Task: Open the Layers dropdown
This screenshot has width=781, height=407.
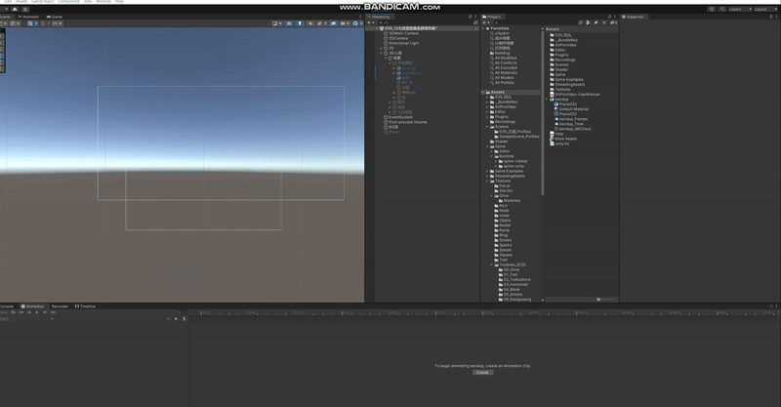Action: pyautogui.click(x=740, y=9)
